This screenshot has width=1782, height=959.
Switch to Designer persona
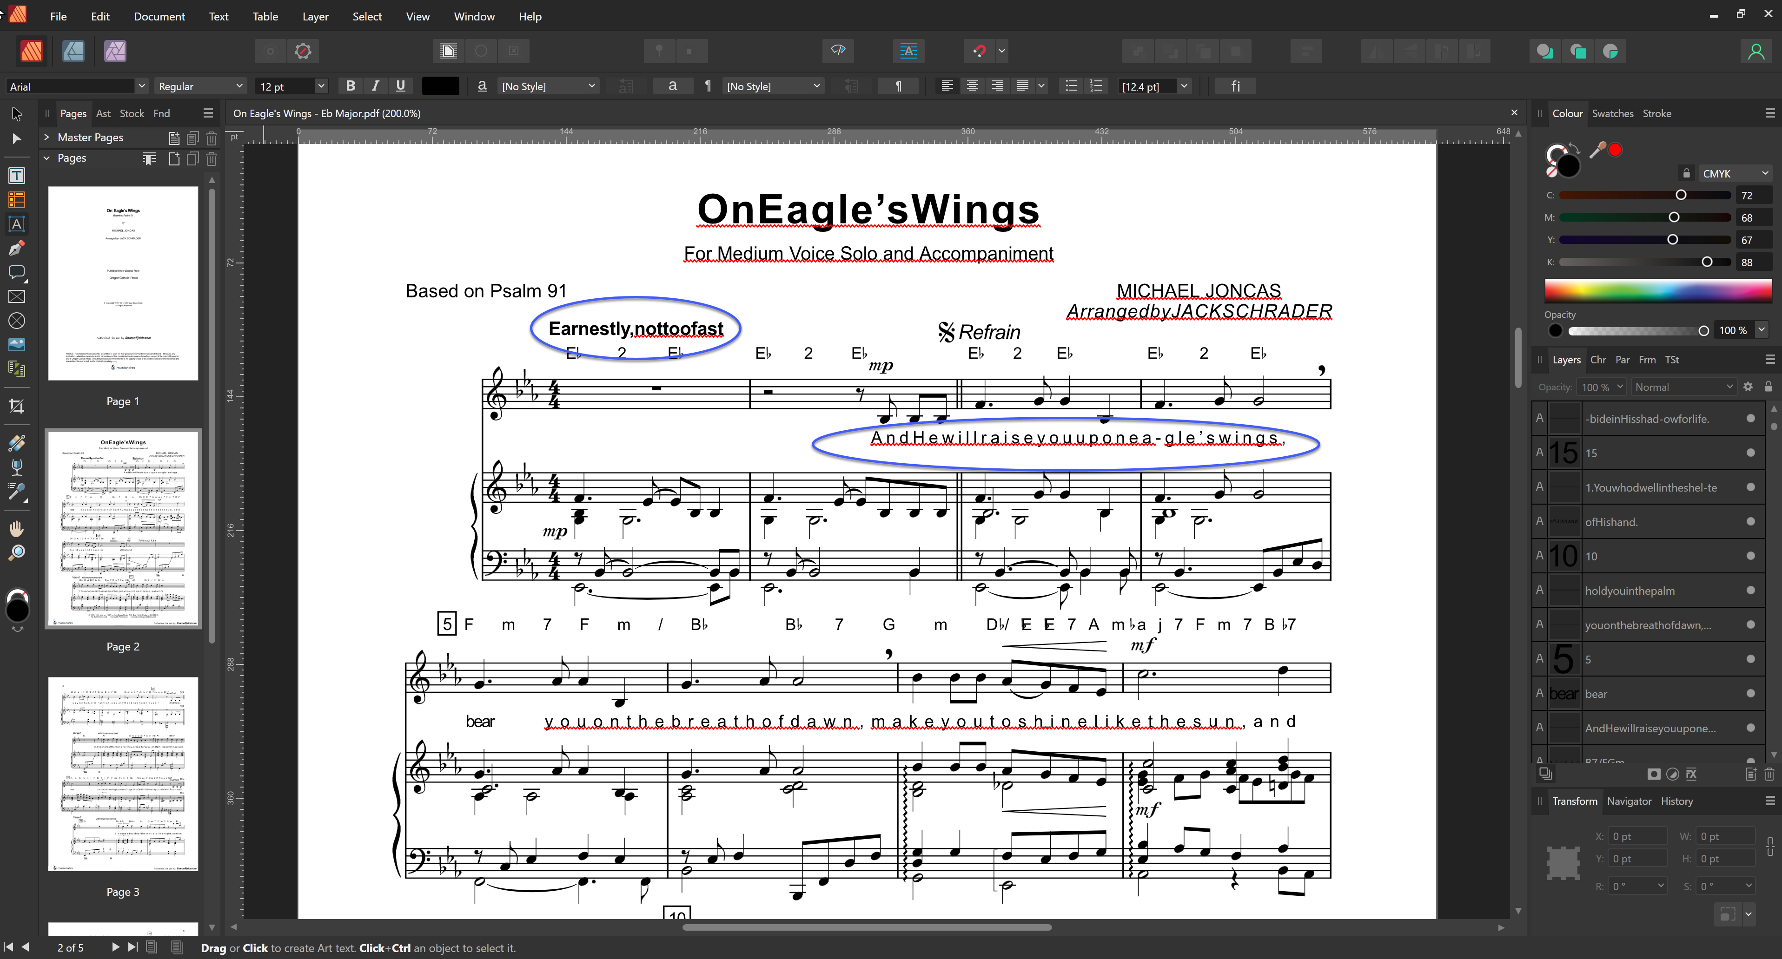click(x=73, y=51)
